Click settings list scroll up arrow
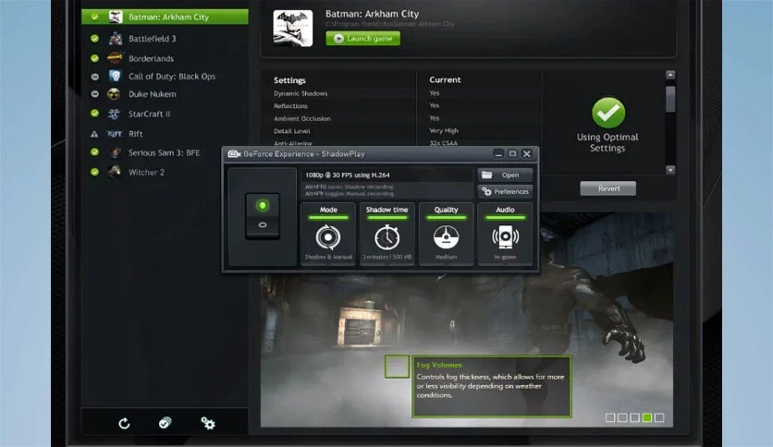773x447 pixels. [670, 75]
